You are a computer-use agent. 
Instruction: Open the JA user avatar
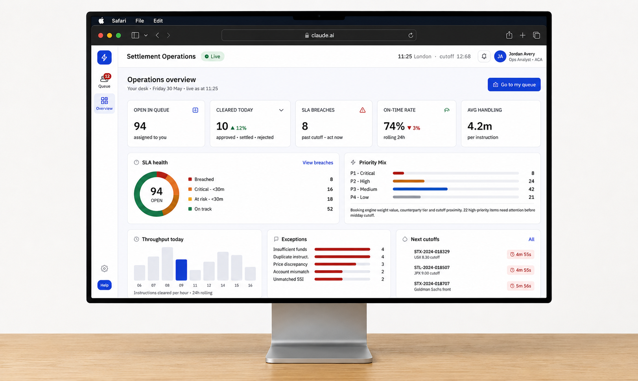pos(500,57)
